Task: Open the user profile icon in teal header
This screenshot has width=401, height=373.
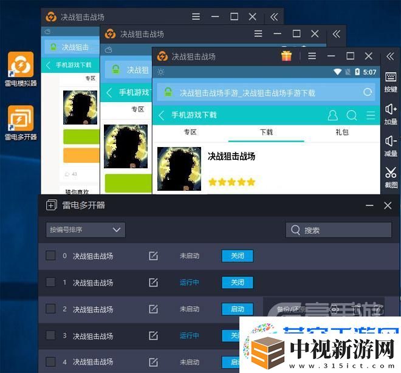Action: (332, 115)
